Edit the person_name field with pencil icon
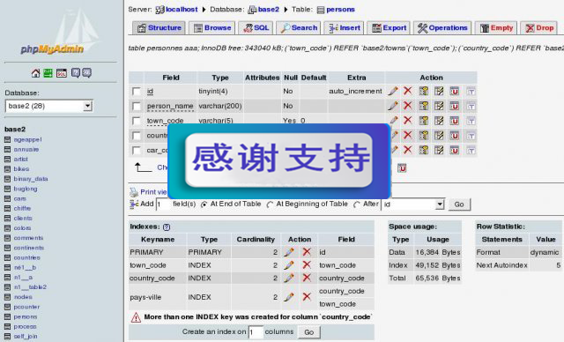 pos(393,106)
